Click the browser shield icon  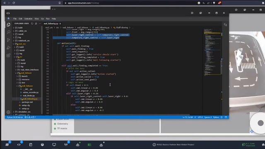(214, 3)
